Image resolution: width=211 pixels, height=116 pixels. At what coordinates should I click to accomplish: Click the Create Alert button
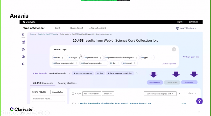[189, 82]
